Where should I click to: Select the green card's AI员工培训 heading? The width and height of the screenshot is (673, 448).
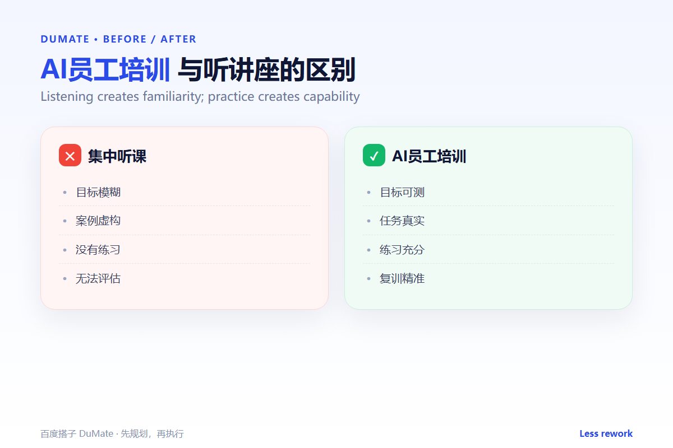coord(429,156)
